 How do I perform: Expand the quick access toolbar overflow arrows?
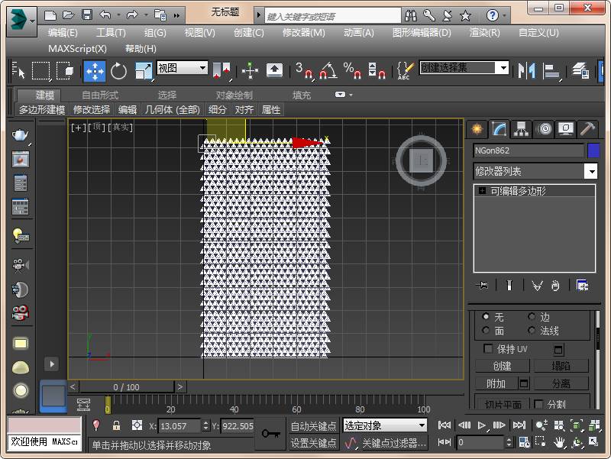pos(176,16)
